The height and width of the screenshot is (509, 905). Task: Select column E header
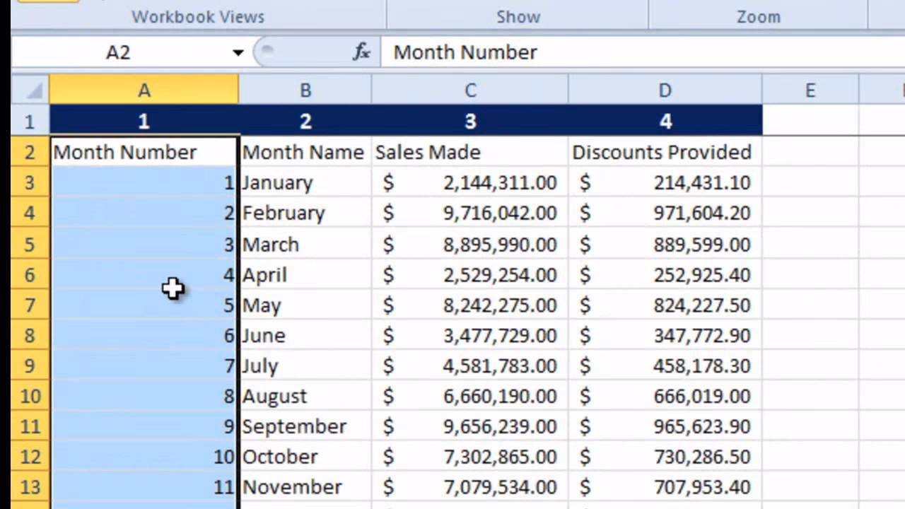(810, 90)
